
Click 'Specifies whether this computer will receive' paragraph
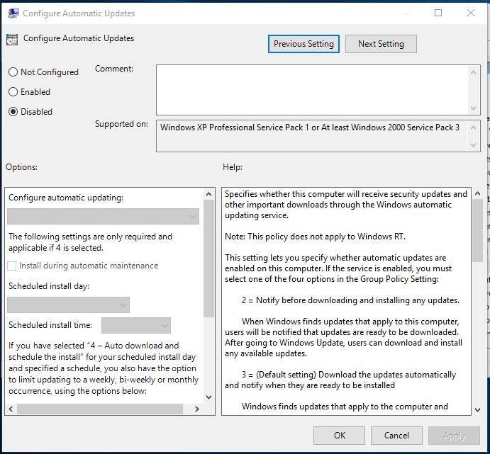tap(346, 205)
